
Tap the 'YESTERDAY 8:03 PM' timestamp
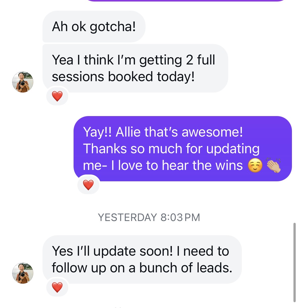[149, 217]
